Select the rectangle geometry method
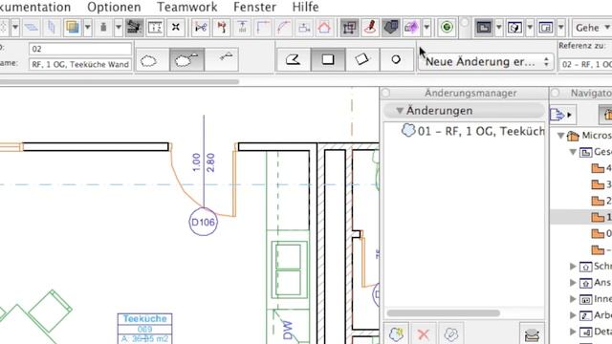Image resolution: width=612 pixels, height=344 pixels. [x=328, y=59]
